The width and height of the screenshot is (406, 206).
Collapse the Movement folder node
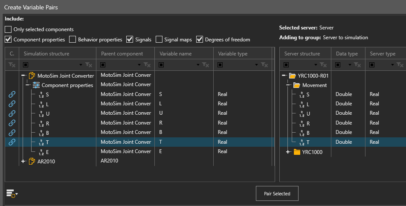pos(288,85)
